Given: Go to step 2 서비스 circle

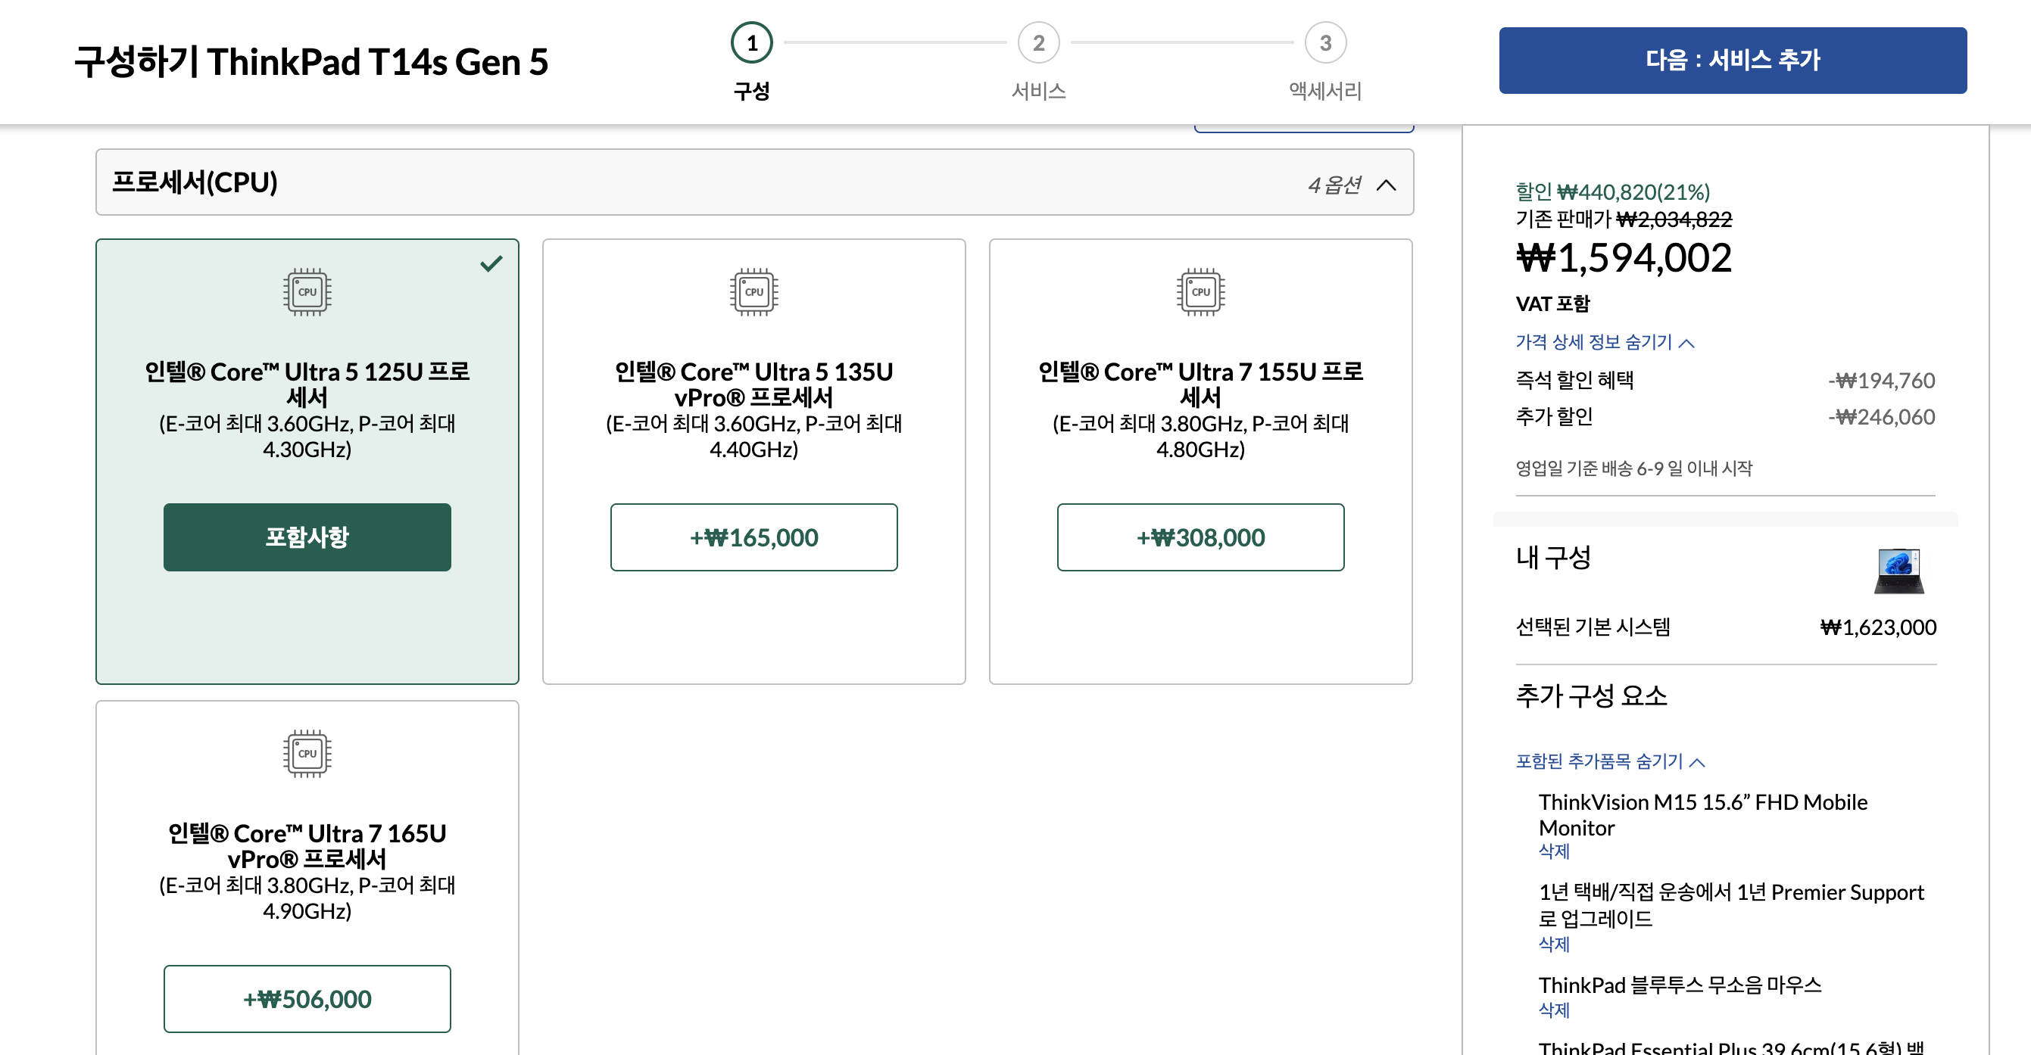Looking at the screenshot, I should 1038,43.
